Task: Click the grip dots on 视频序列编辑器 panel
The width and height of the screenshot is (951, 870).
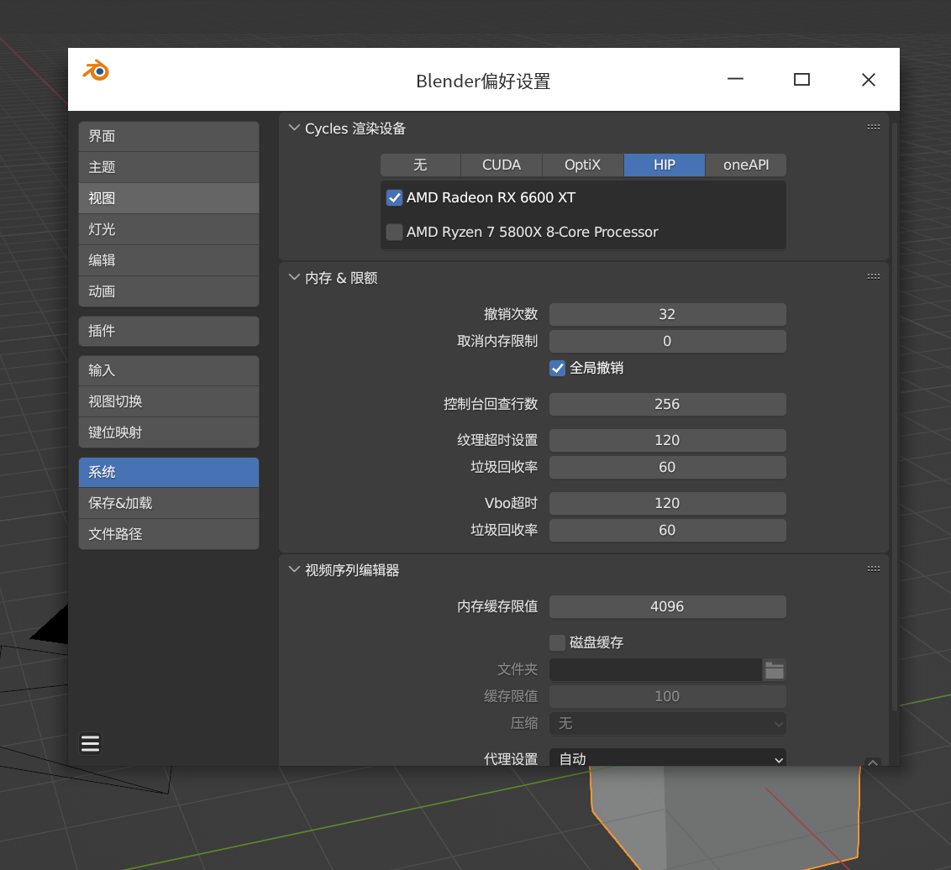Action: (873, 568)
